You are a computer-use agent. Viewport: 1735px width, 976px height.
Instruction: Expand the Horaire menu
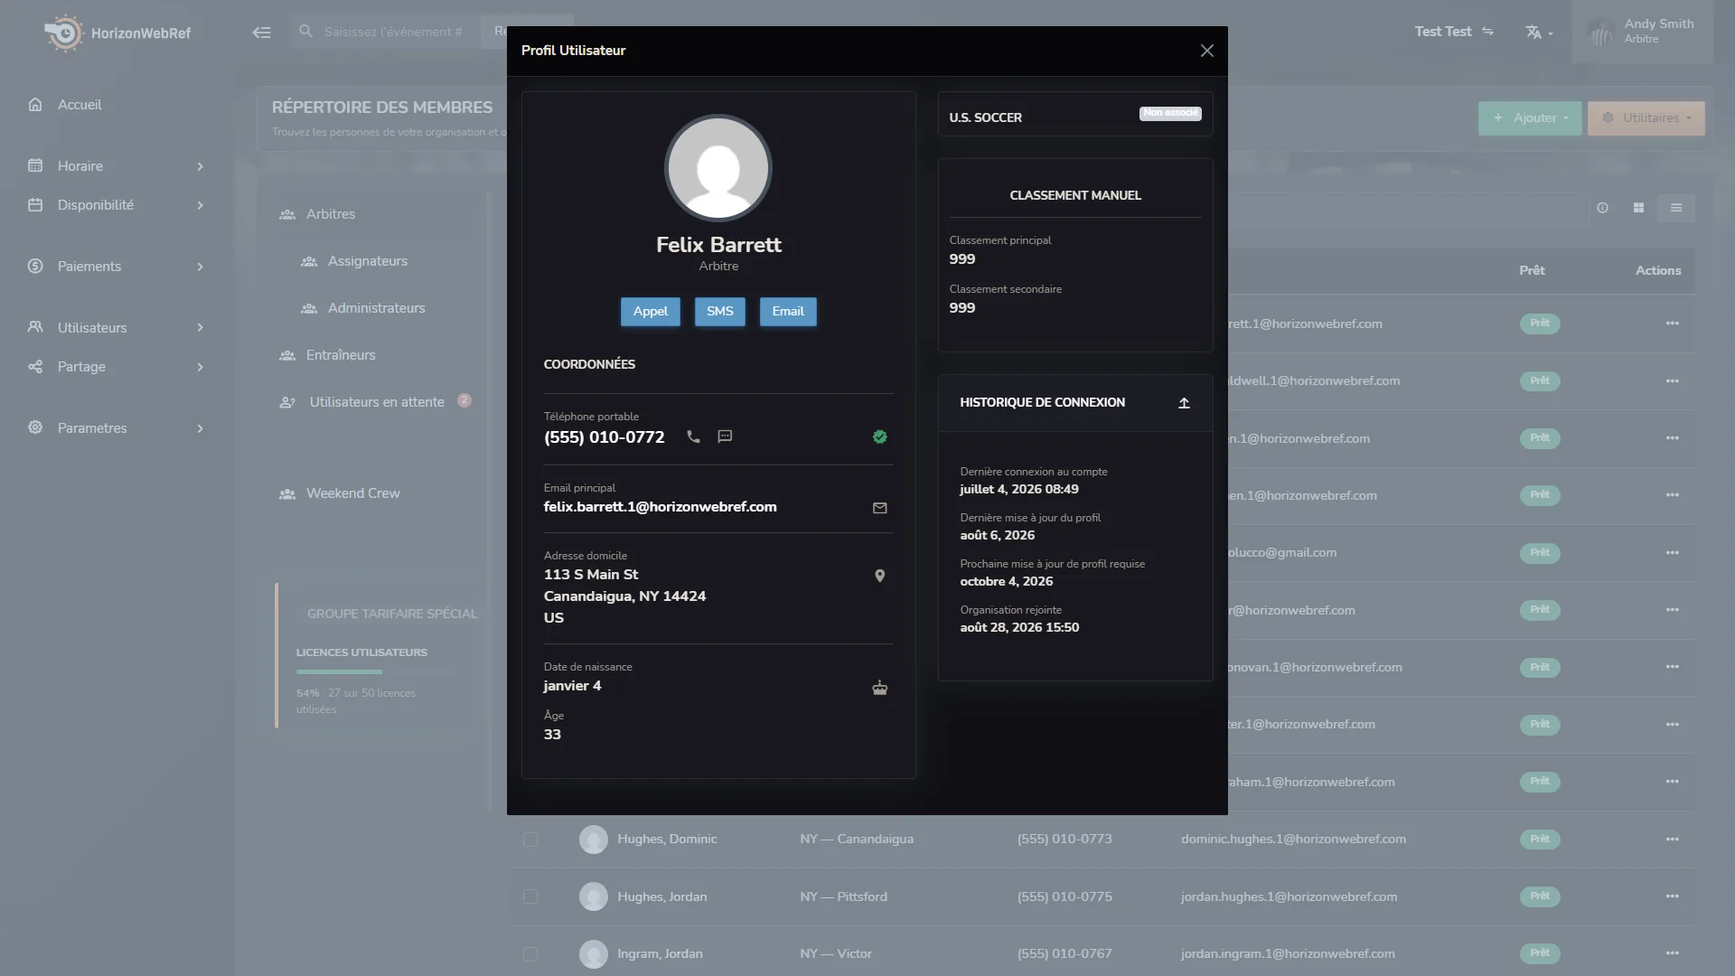[116, 166]
